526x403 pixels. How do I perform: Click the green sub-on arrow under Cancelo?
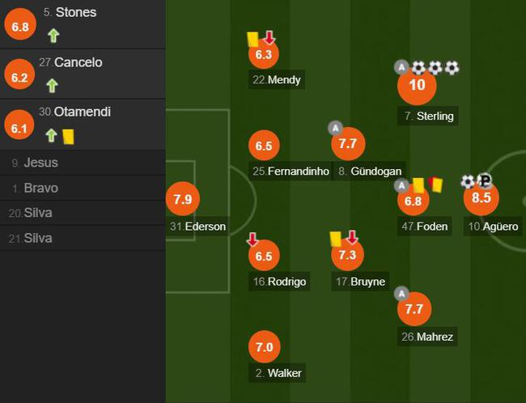(x=53, y=85)
